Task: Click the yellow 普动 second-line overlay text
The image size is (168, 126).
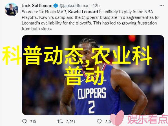Action: point(84,76)
